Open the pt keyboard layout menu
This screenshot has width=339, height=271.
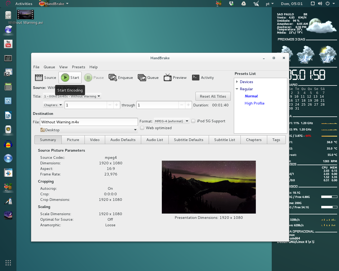point(270,3)
